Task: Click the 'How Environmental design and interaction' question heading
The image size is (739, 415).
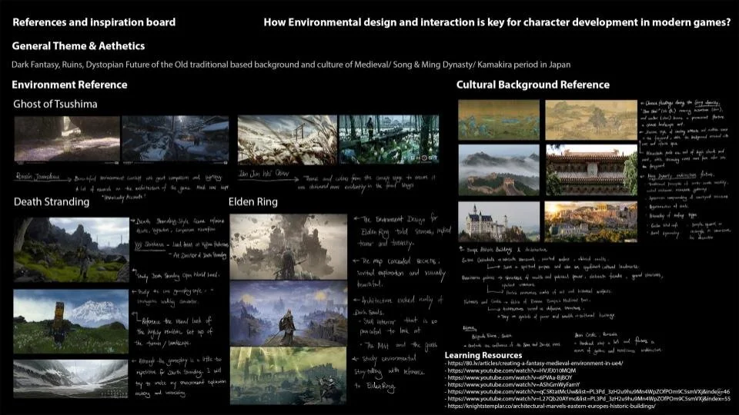Action: click(x=497, y=22)
